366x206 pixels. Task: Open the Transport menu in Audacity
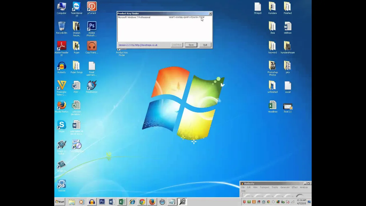tap(264, 187)
